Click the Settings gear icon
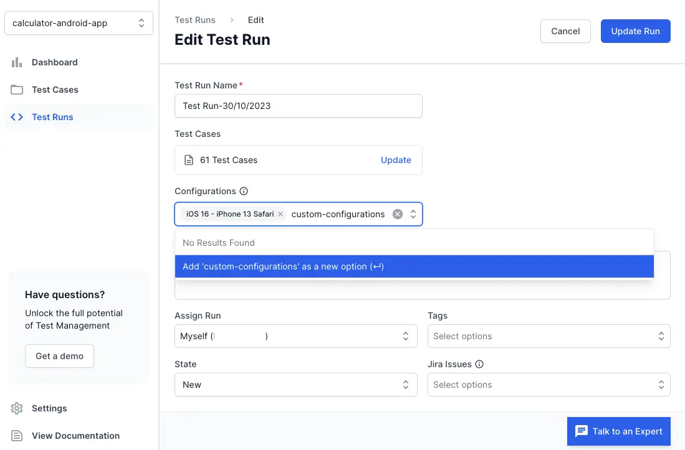685x450 pixels. (x=17, y=408)
